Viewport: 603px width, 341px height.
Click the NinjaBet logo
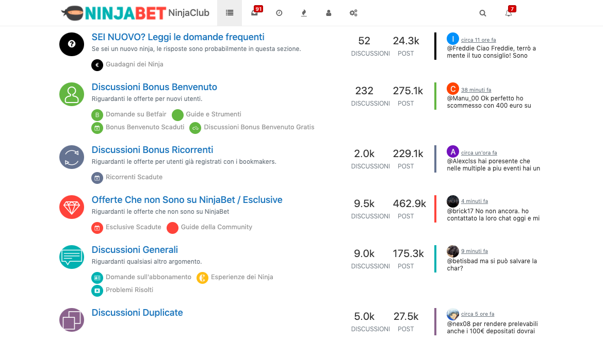(113, 13)
